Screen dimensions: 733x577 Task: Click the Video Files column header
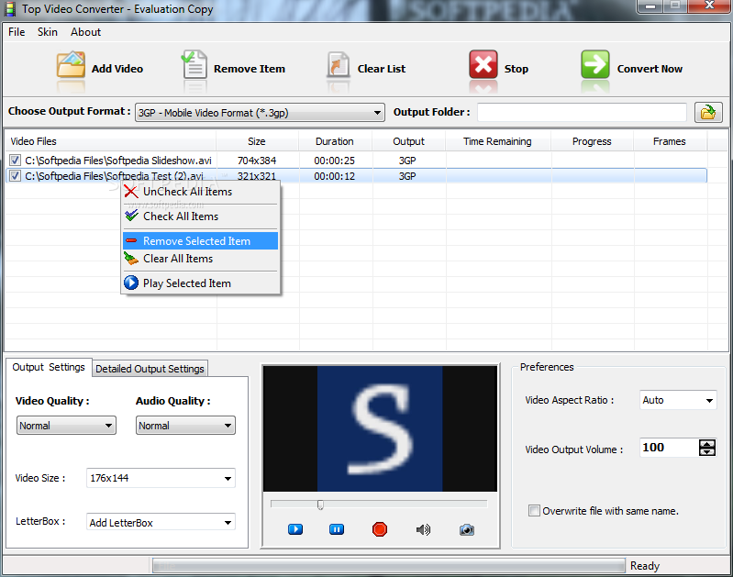(110, 141)
